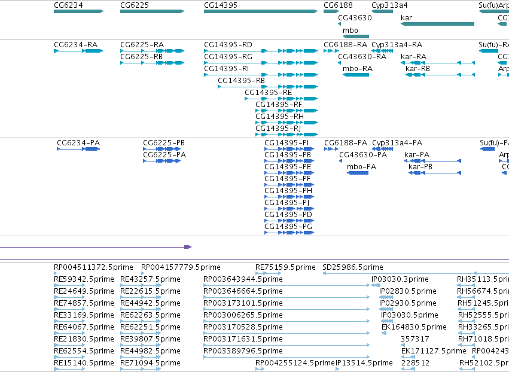Select transcript kar-RB
Viewport: 509px width, 372px height.
pos(417,69)
